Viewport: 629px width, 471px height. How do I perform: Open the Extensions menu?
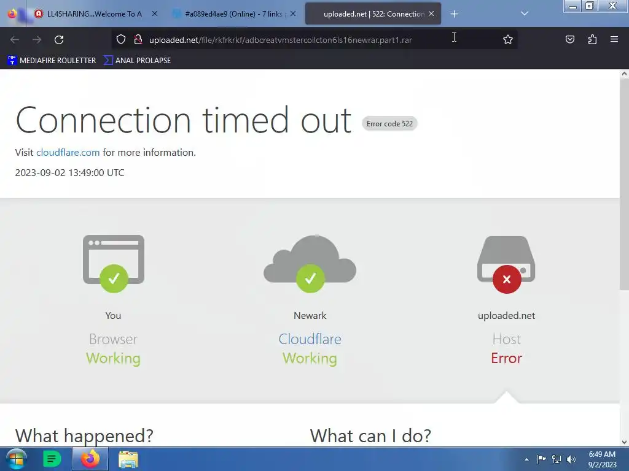coord(592,39)
